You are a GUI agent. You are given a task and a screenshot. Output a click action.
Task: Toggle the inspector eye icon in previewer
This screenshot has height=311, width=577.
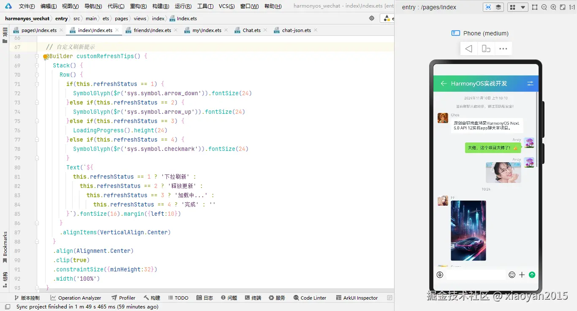[x=488, y=7]
